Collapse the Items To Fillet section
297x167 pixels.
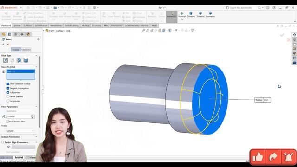36,67
